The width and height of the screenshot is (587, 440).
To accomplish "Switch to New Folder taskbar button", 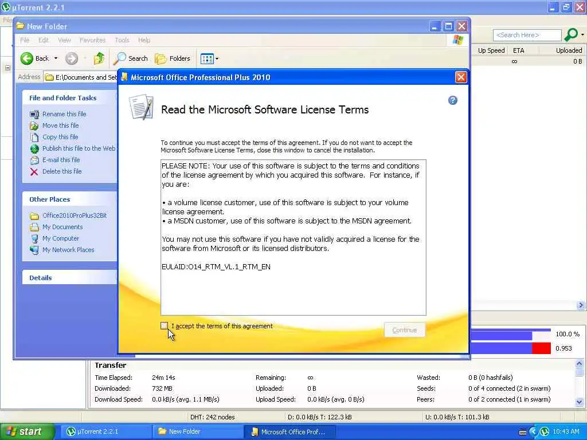I will [x=197, y=432].
